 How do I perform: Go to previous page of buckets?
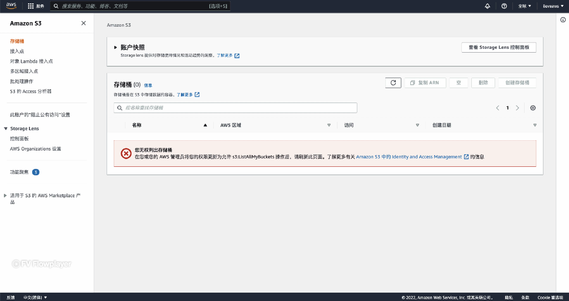tap(497, 108)
